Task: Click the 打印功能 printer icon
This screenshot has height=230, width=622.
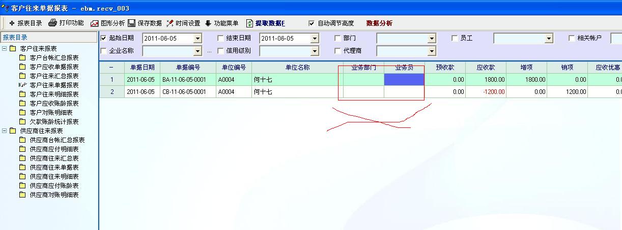Action: coord(52,23)
